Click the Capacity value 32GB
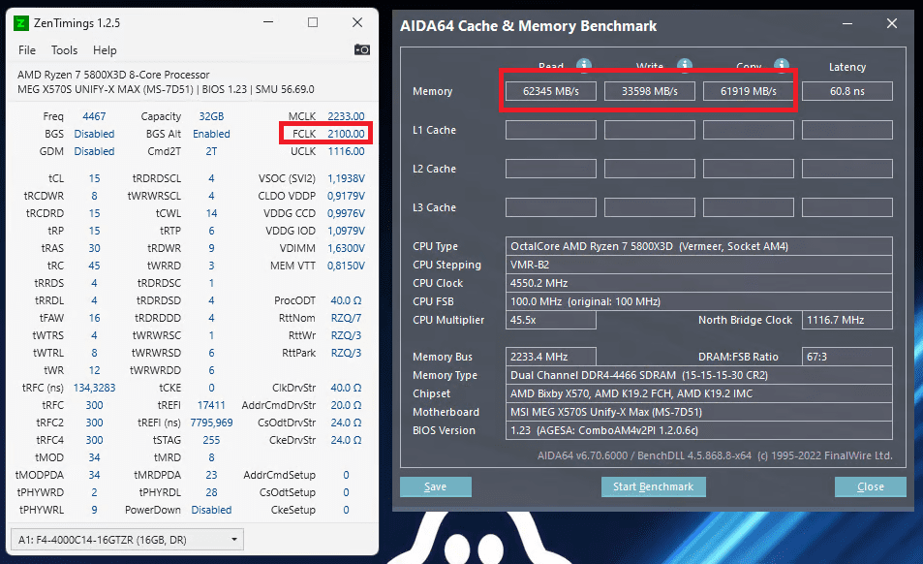 click(x=211, y=116)
